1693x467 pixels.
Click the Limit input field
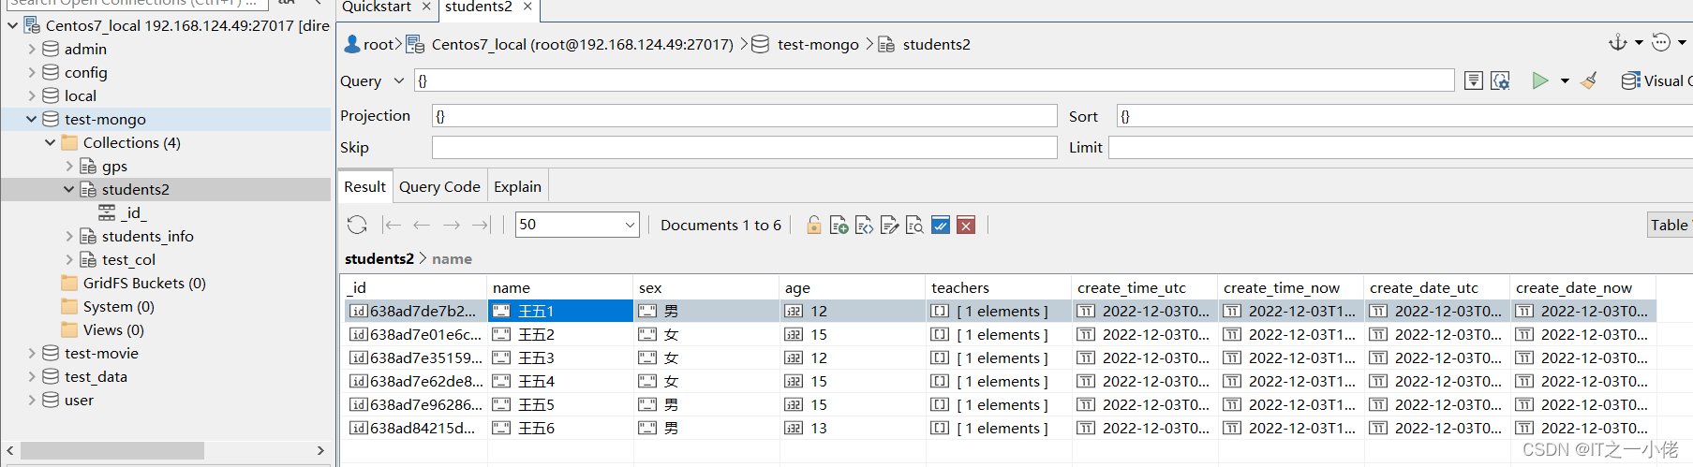[1401, 147]
